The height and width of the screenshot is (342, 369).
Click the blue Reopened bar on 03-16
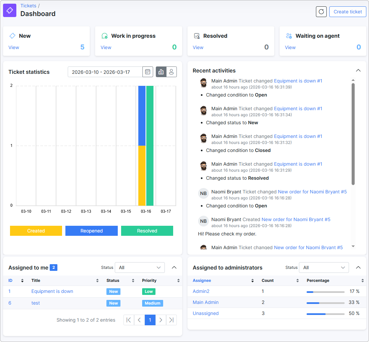142,116
